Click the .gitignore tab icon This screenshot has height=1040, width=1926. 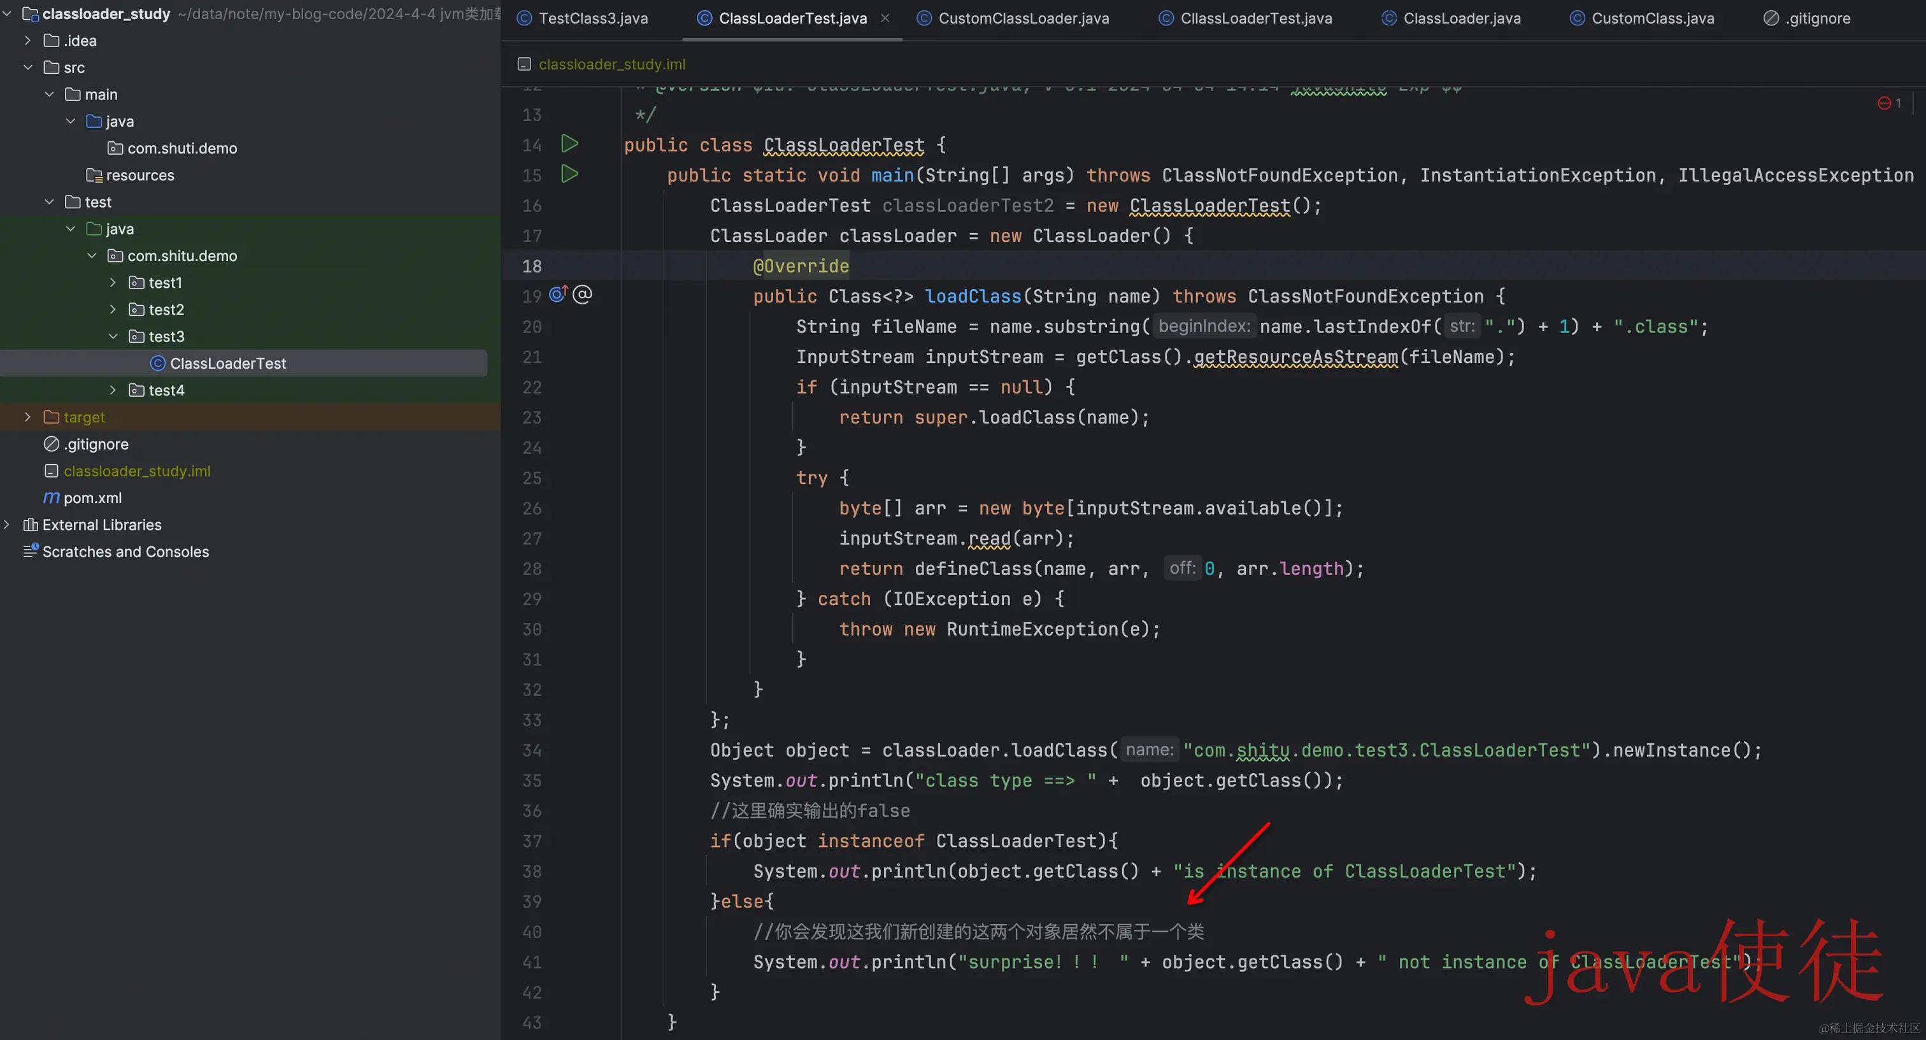point(1771,18)
